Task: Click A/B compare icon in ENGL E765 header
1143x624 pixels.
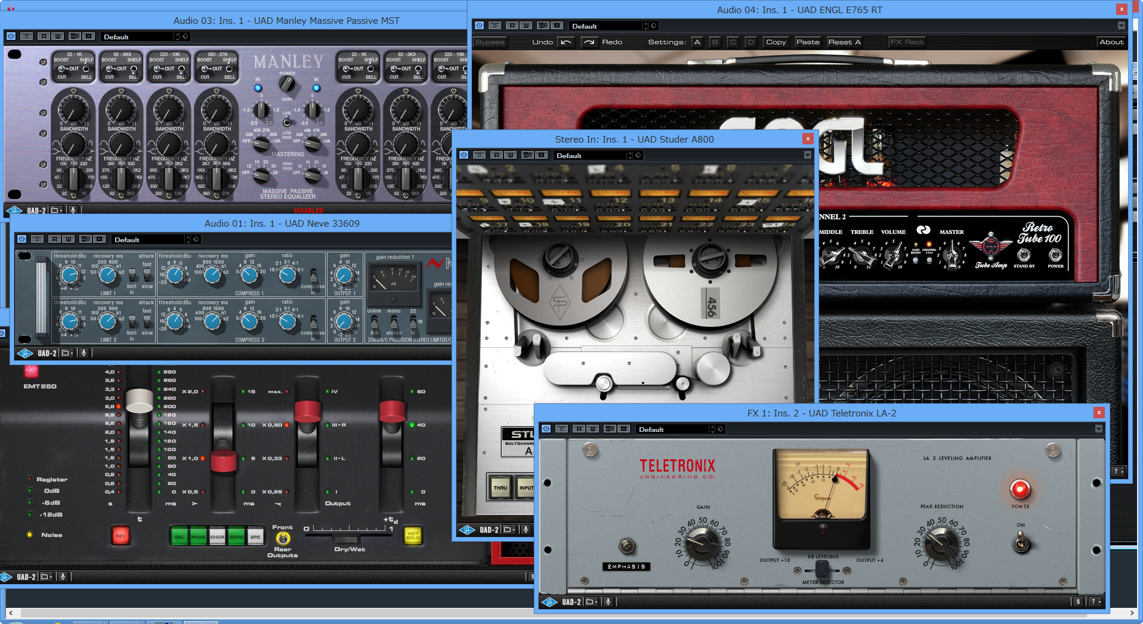Action: click(543, 26)
